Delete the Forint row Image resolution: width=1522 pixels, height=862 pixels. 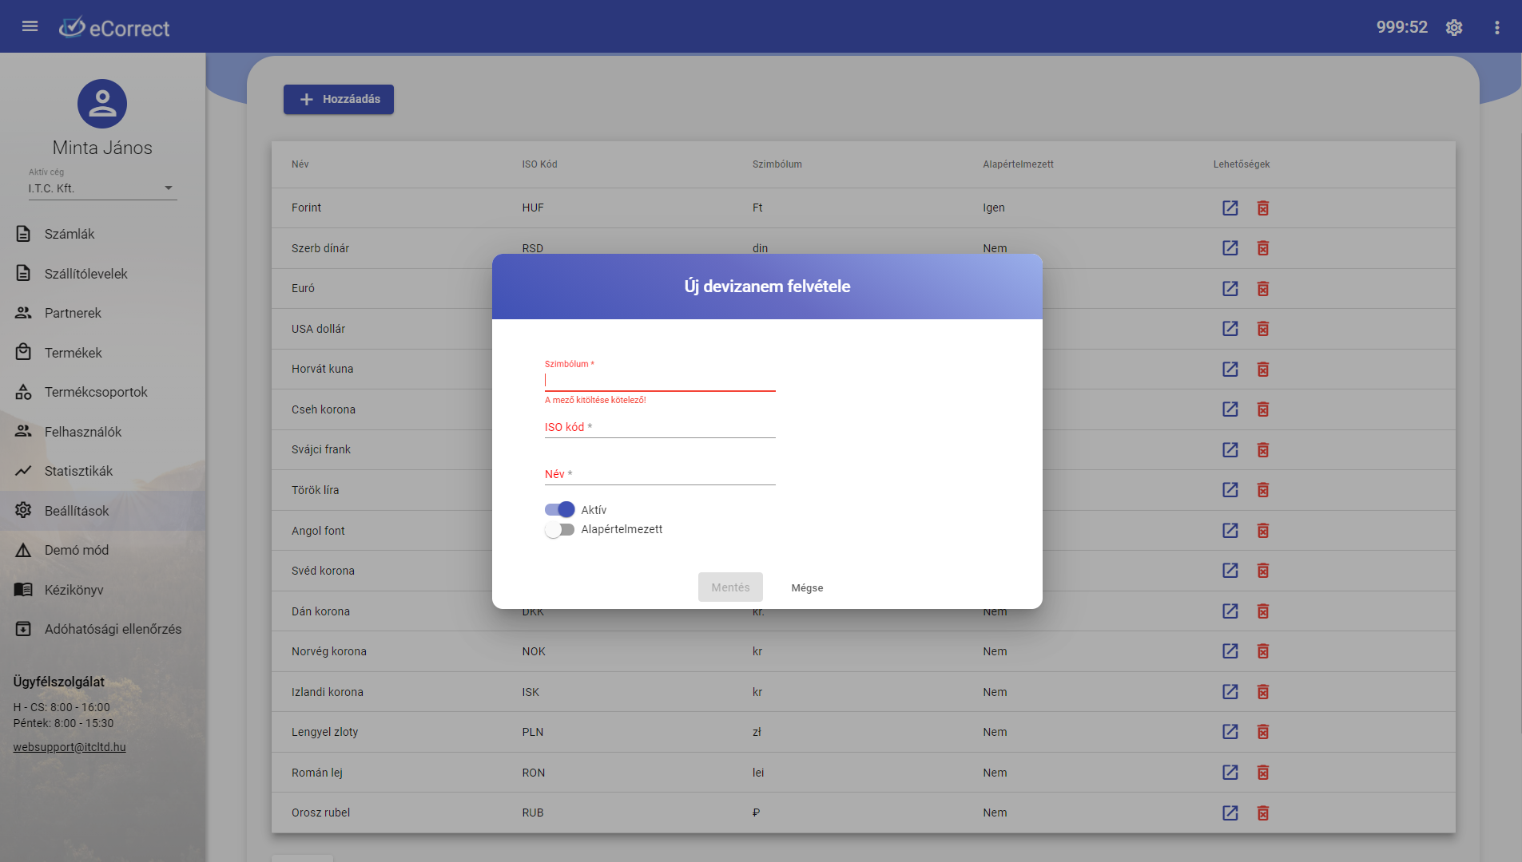1263,208
